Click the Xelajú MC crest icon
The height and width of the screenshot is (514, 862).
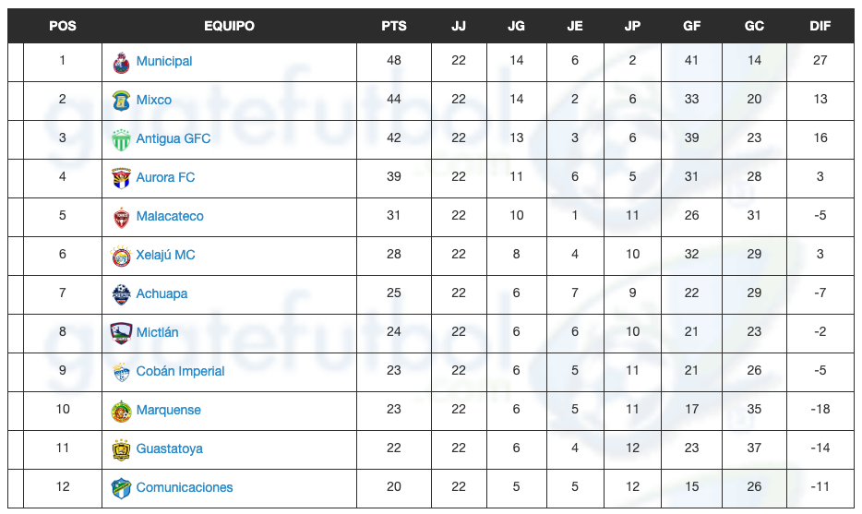pos(121,256)
